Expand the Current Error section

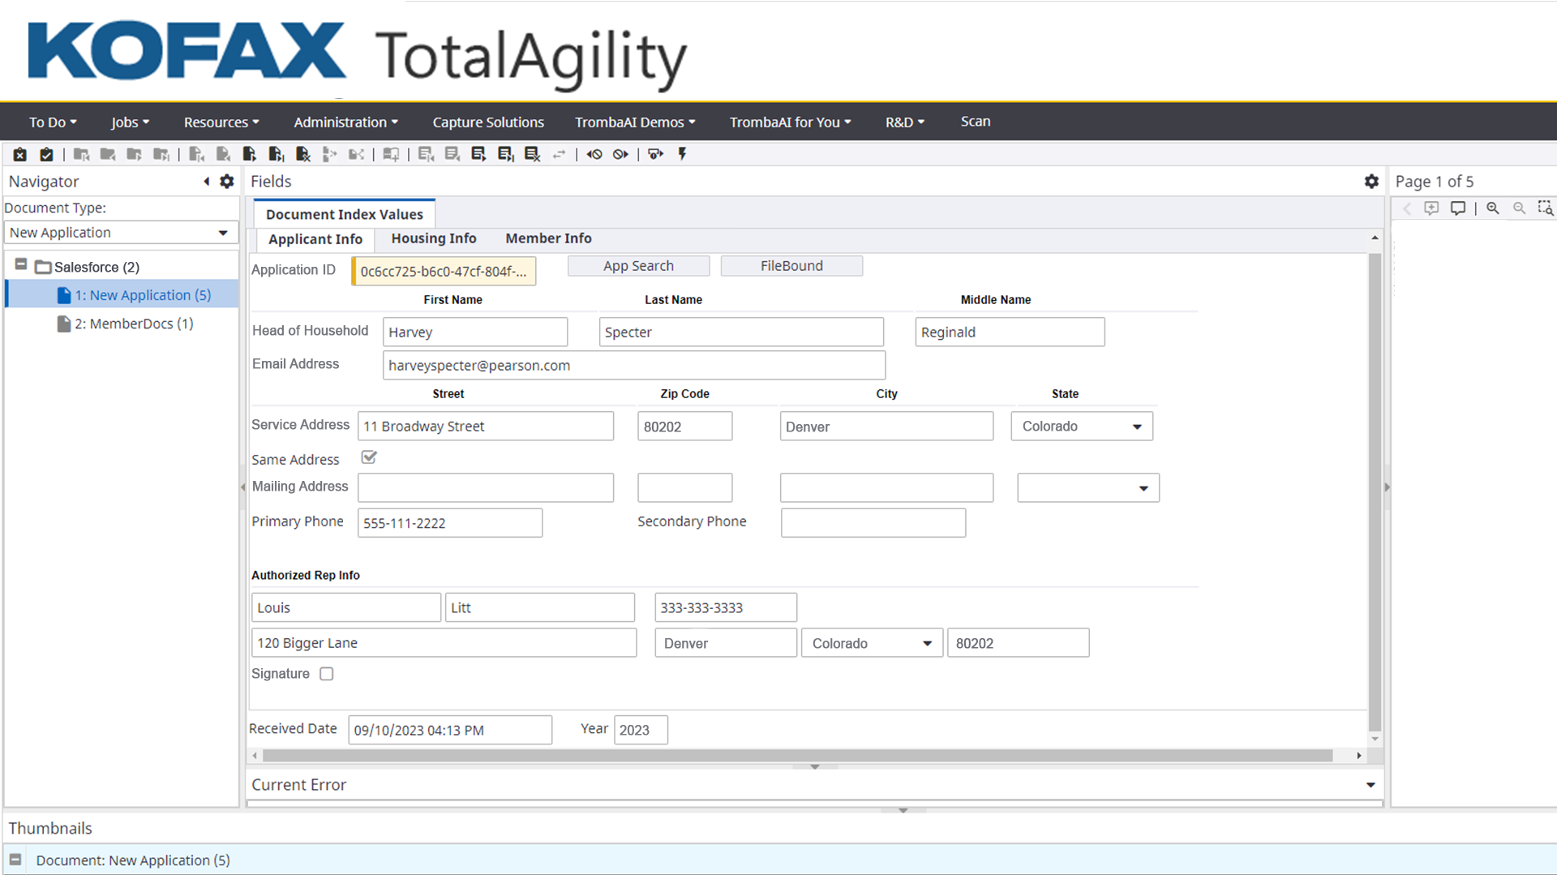coord(1370,785)
